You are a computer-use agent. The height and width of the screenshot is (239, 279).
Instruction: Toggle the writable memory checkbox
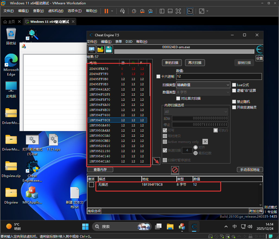pyautogui.click(x=165, y=130)
